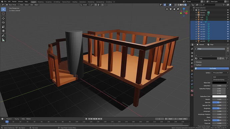Viewport: 230px width, 129px height.
Task: Activate the Scale tool
Action: 3,27
